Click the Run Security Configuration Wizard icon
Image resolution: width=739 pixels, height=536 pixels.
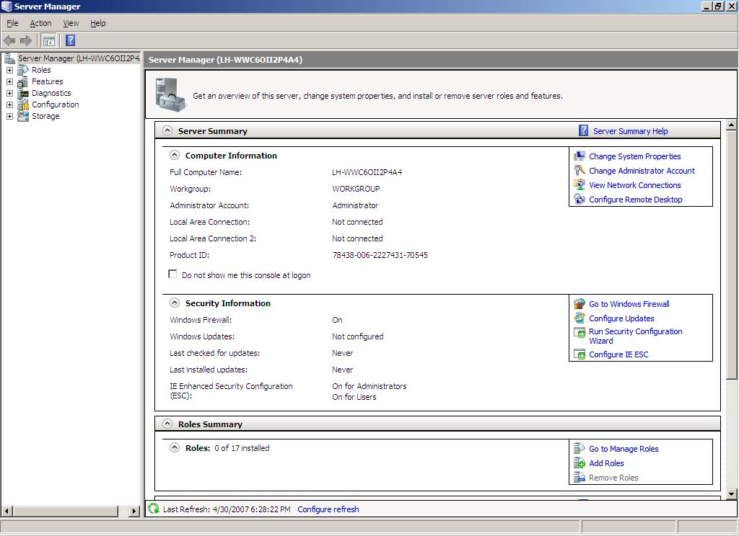pos(580,333)
